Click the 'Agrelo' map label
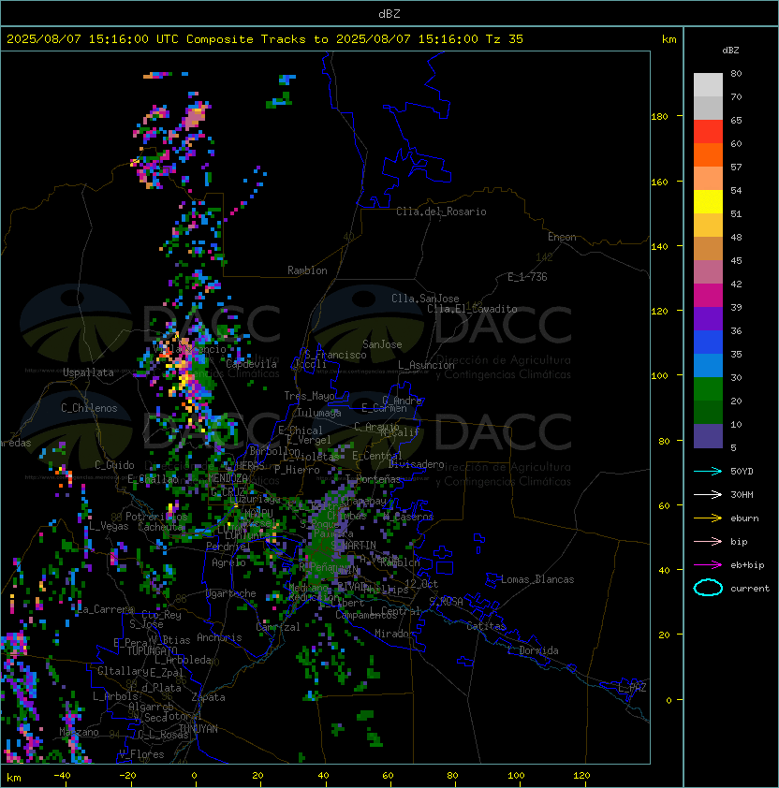Screen dimensions: 779x788 click(228, 562)
